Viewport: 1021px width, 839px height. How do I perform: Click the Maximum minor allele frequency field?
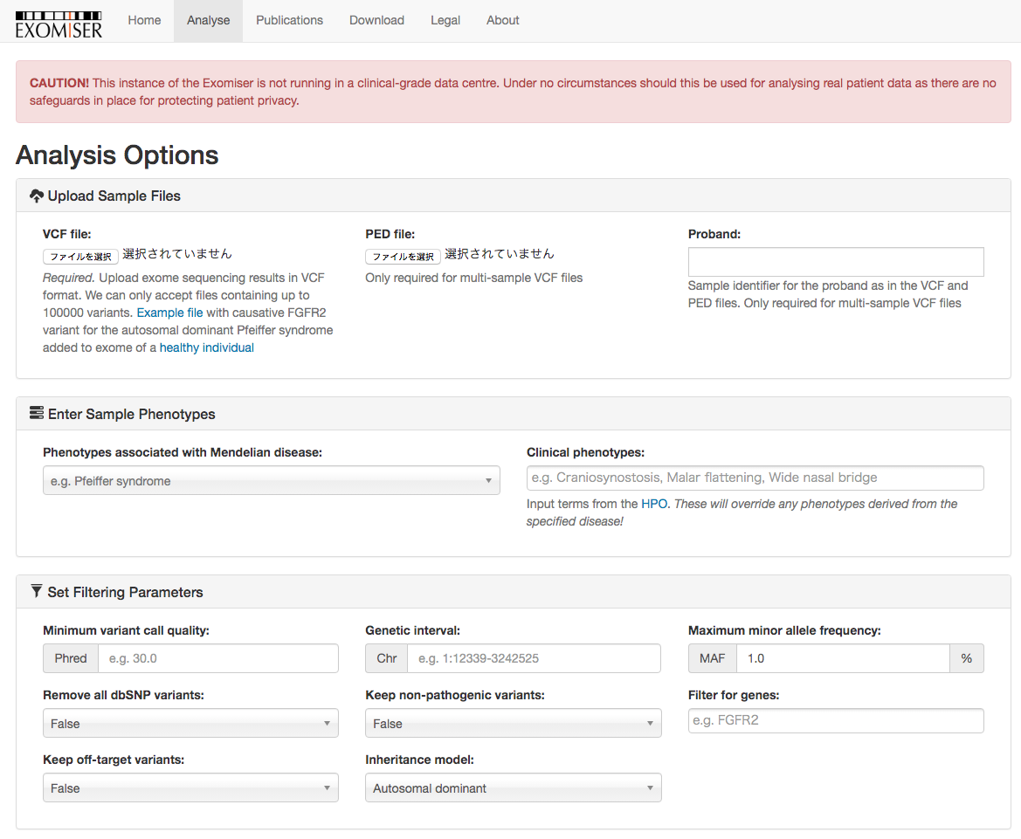click(x=842, y=658)
